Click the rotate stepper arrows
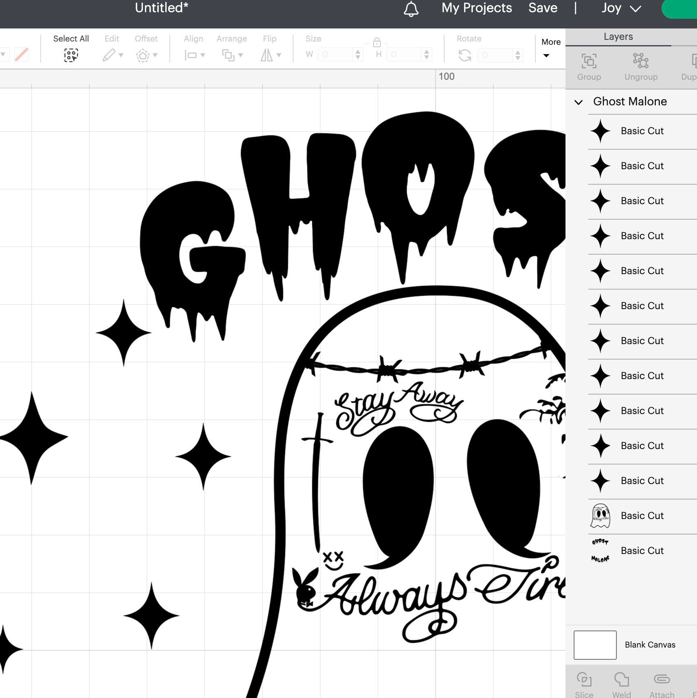This screenshot has width=697, height=698. point(518,55)
